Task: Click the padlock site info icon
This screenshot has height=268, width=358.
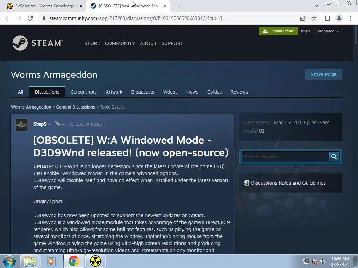Action: pyautogui.click(x=44, y=18)
